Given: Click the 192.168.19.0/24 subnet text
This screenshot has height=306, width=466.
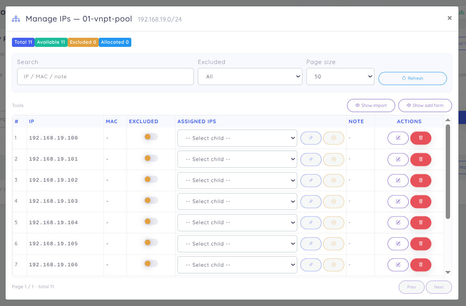Looking at the screenshot, I should pos(160,19).
